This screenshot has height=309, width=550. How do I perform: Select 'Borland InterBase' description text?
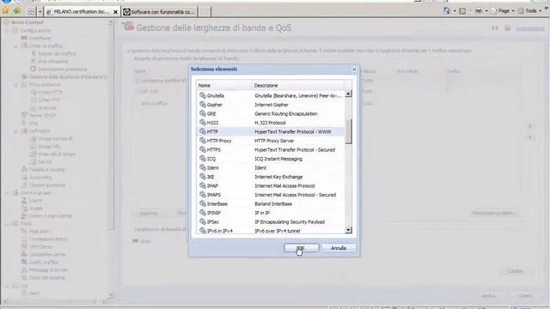coord(273,204)
